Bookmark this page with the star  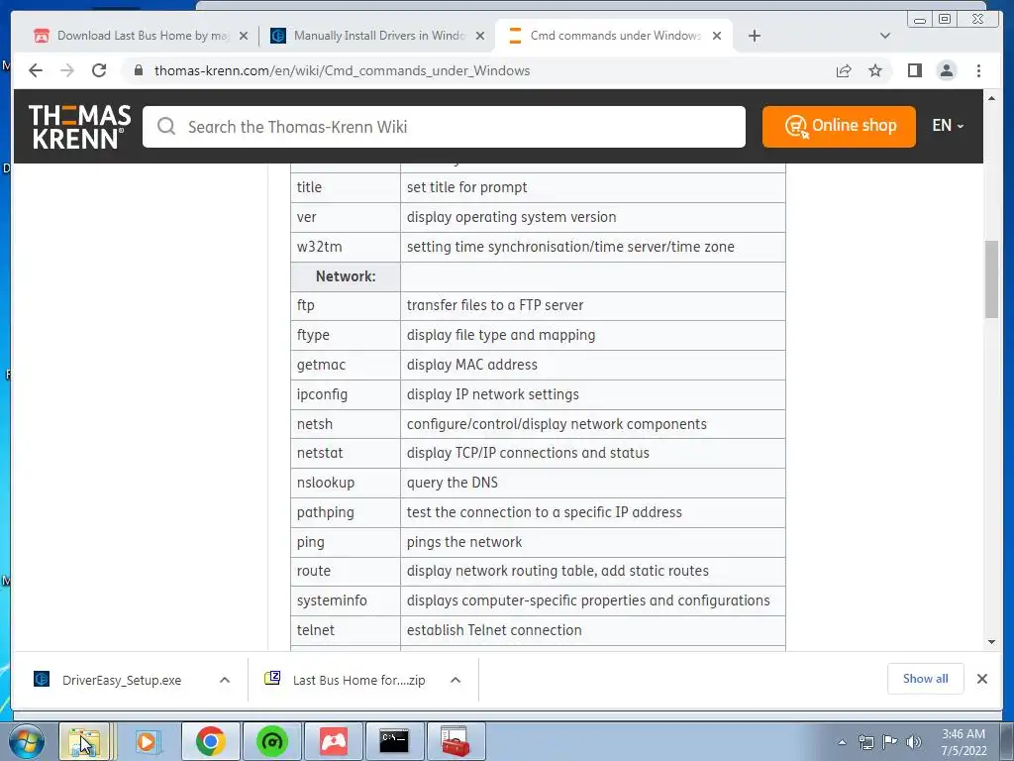(875, 70)
